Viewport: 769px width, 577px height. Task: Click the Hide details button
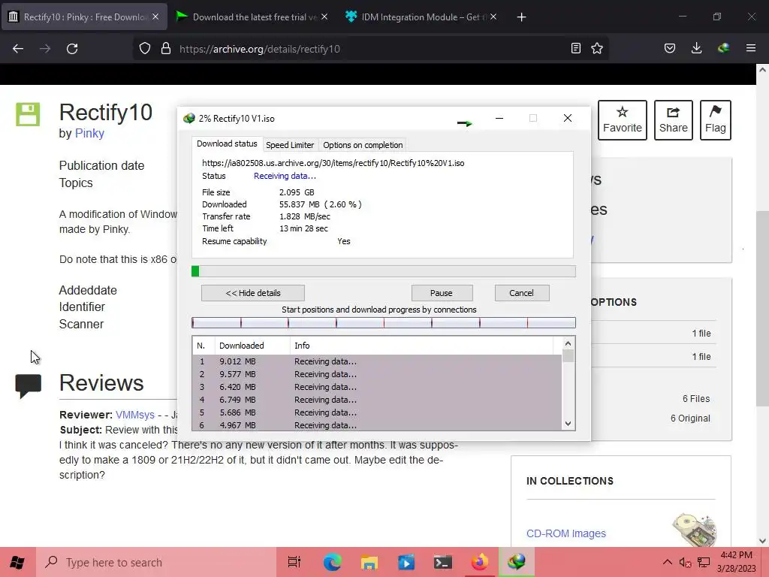(x=252, y=293)
